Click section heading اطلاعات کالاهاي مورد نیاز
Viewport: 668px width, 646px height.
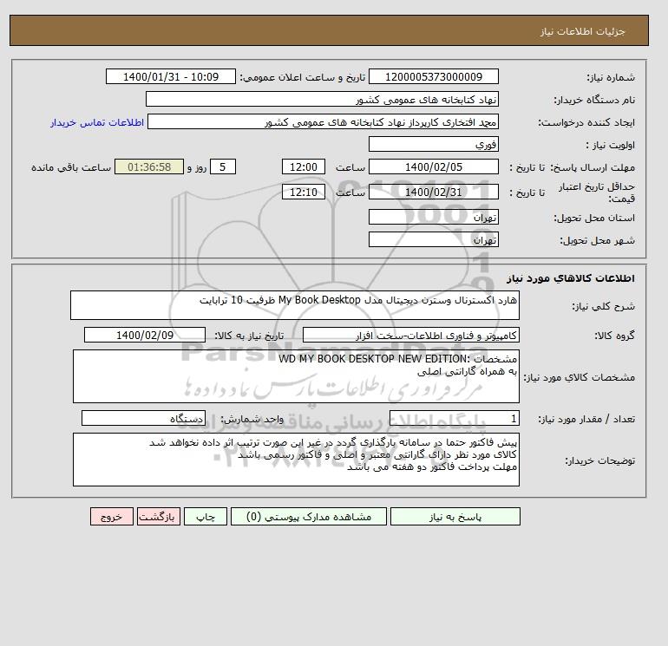571,278
